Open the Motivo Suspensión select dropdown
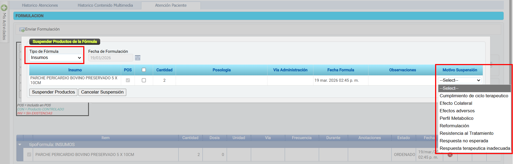Image resolution: width=513 pixels, height=164 pixels. pos(460,80)
